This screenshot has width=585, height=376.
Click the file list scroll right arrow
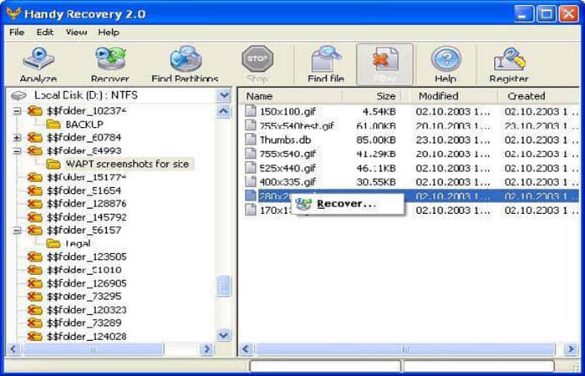(571, 349)
